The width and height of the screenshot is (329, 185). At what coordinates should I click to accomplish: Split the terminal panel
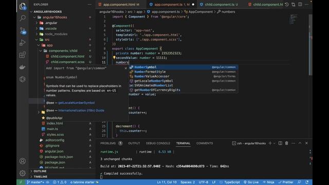click(x=280, y=143)
